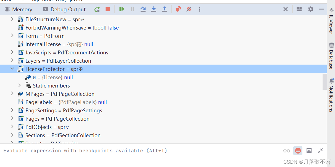Switch to the Debug Output tab
This screenshot has width=335, height=167.
[64, 9]
